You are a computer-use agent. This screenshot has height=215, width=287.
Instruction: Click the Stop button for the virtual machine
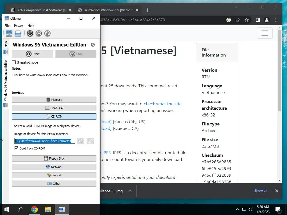pyautogui.click(x=76, y=54)
